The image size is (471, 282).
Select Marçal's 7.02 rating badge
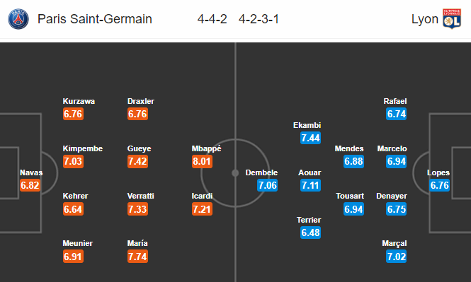tap(396, 257)
